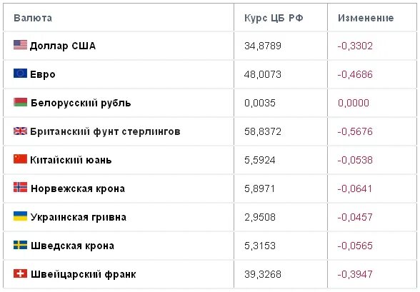The image size is (420, 292).
Task: Click the Курс ЦБ РФ column header
Action: [x=274, y=18]
